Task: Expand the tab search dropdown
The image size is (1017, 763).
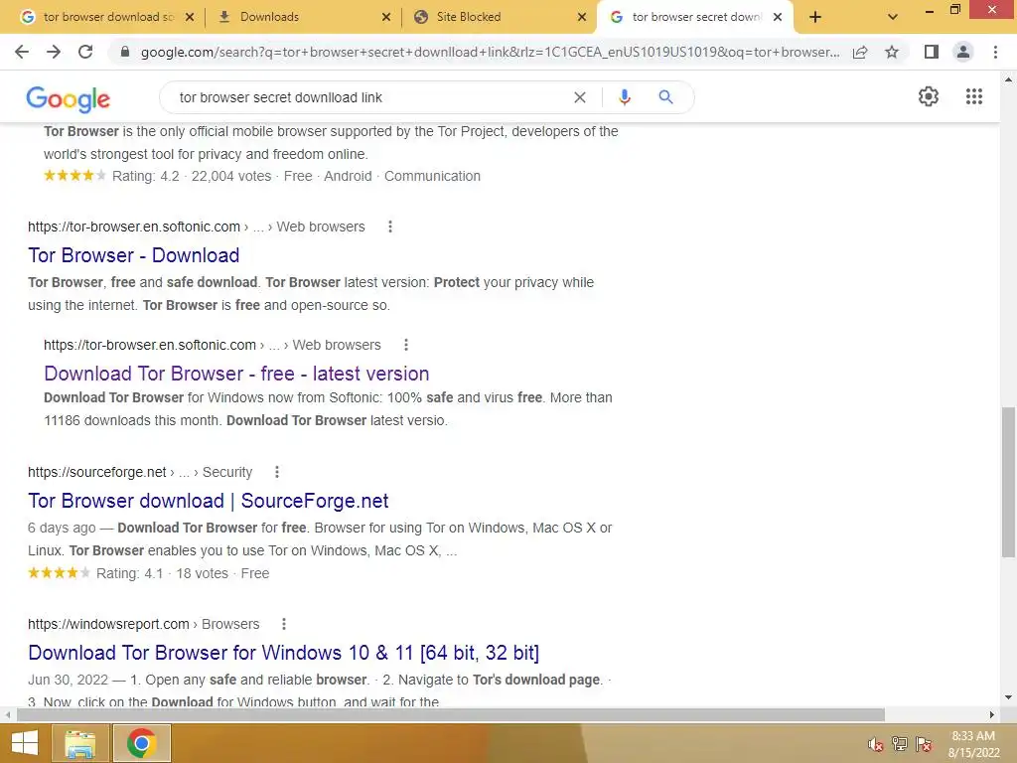Action: pos(893,17)
